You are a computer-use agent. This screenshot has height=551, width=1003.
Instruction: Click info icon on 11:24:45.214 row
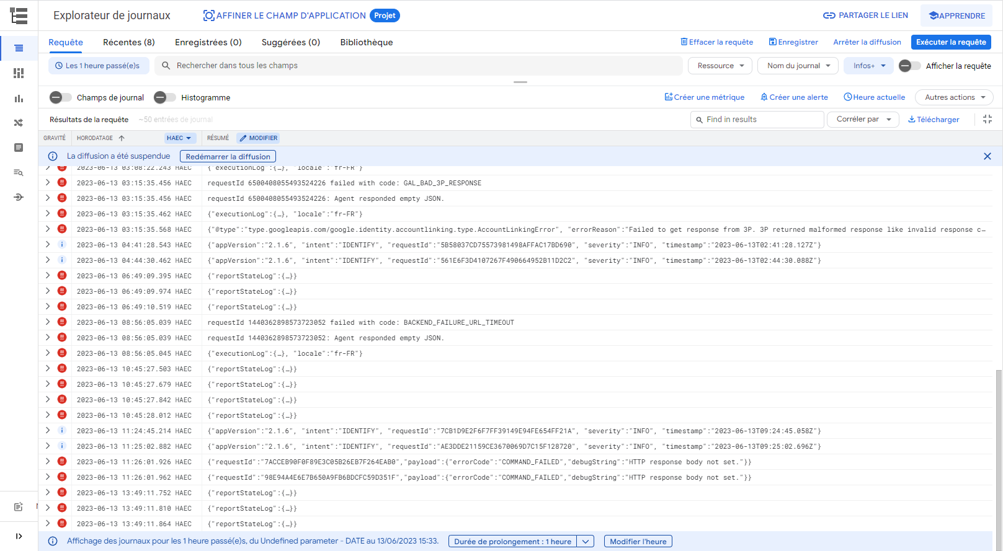point(62,430)
